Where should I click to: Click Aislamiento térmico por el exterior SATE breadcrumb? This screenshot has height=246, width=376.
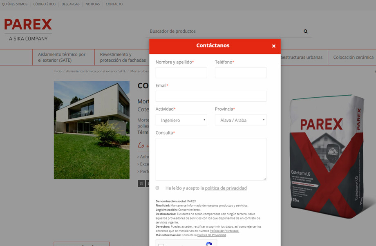pyautogui.click(x=96, y=71)
